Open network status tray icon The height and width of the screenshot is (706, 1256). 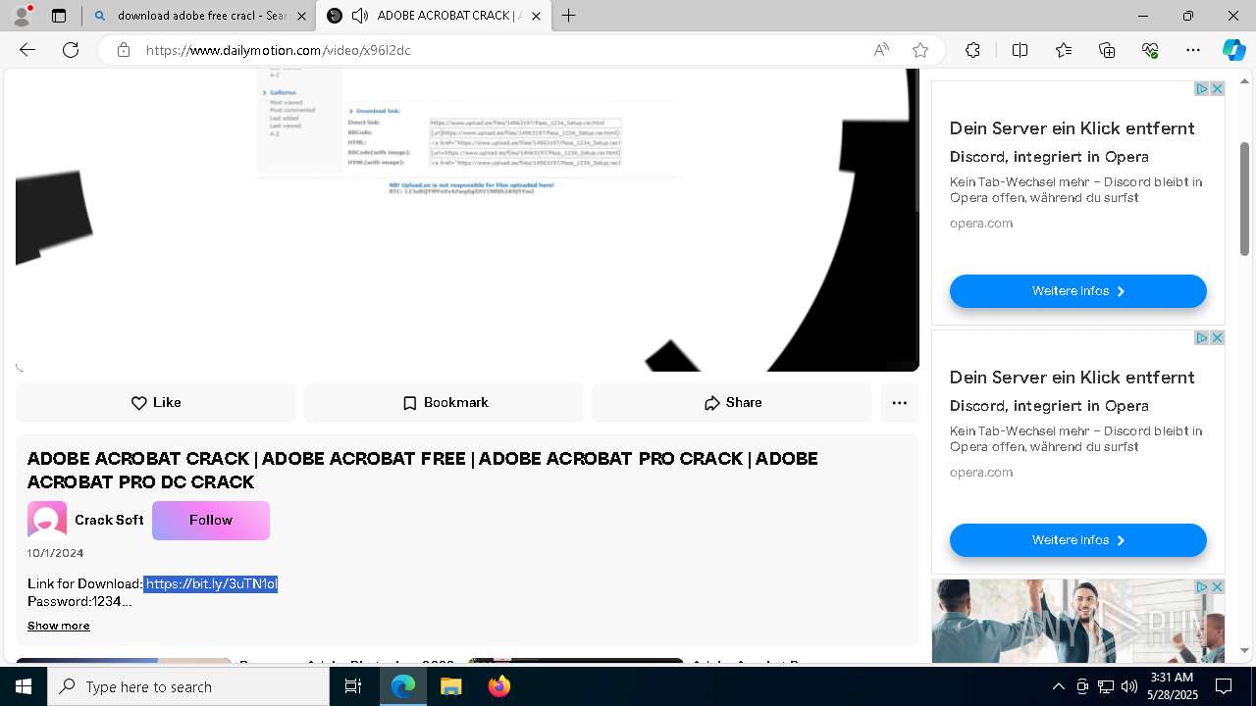1106,686
